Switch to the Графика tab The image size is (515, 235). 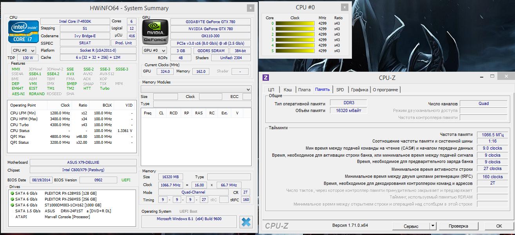(x=359, y=90)
